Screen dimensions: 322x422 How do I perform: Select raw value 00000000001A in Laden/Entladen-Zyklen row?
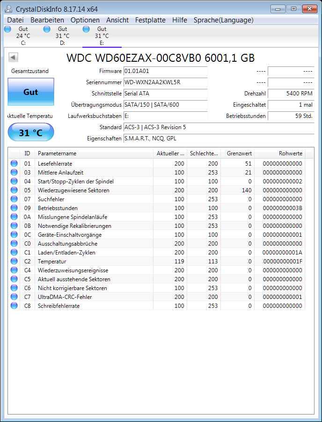click(x=282, y=253)
